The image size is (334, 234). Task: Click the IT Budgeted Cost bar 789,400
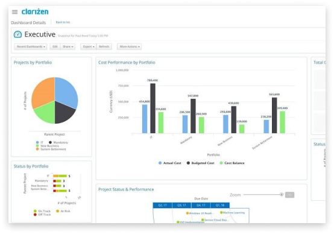[153, 109]
